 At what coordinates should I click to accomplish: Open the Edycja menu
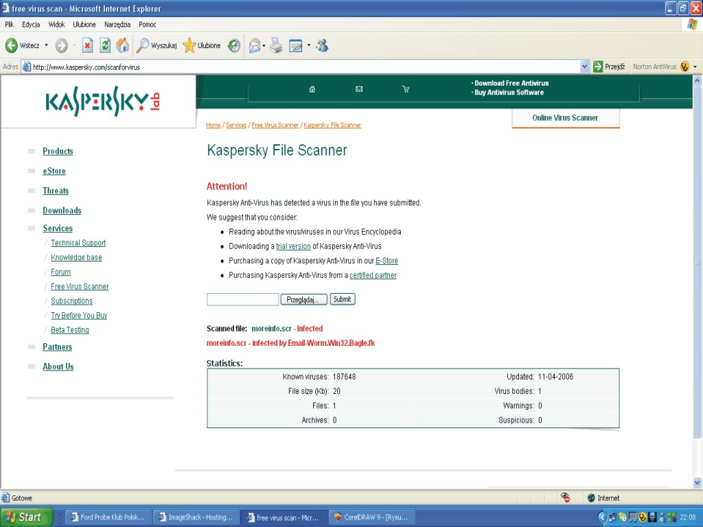(31, 25)
